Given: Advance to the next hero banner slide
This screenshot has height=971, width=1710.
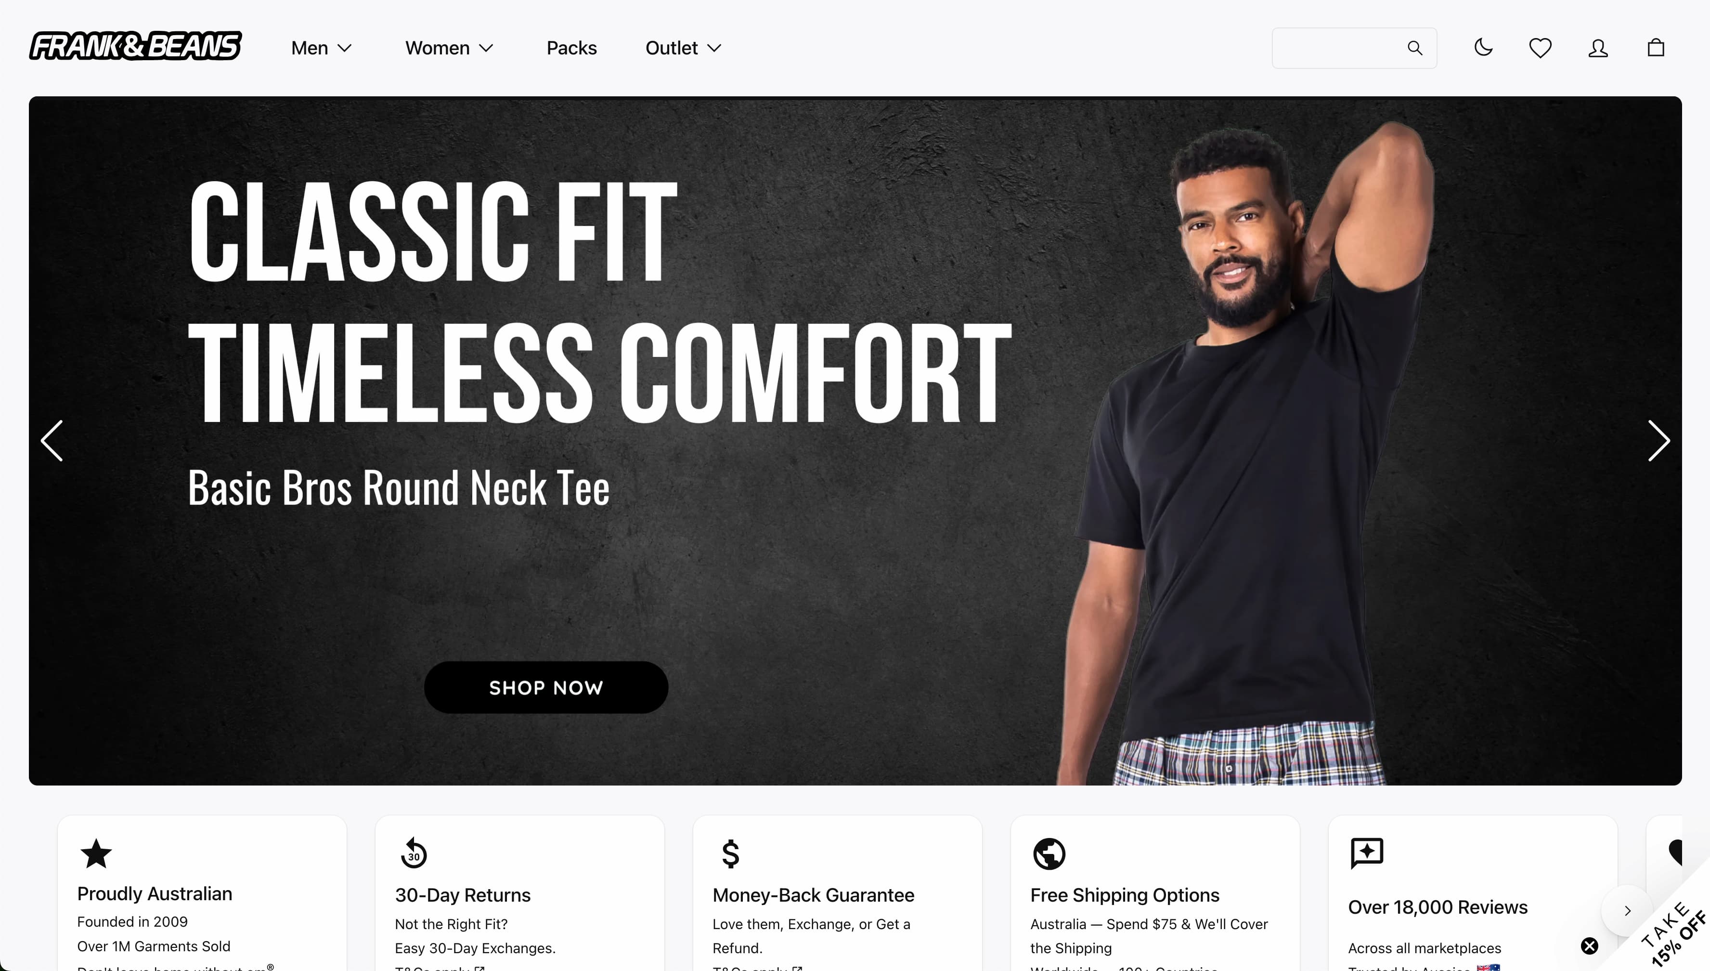Looking at the screenshot, I should [1658, 441].
